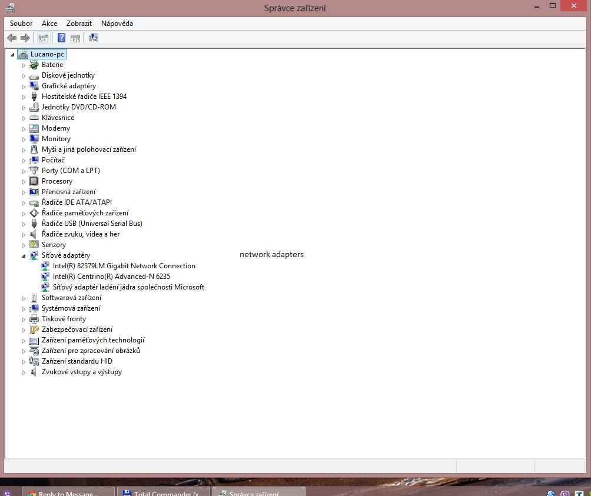Select Jednotky DVD/CD-ROM label

[79, 107]
